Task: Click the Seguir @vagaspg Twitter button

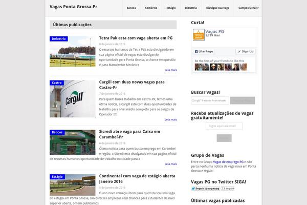Action: click(205, 189)
